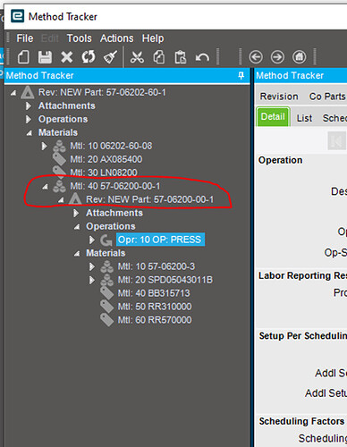Expand the top-level Attachments node

point(29,105)
